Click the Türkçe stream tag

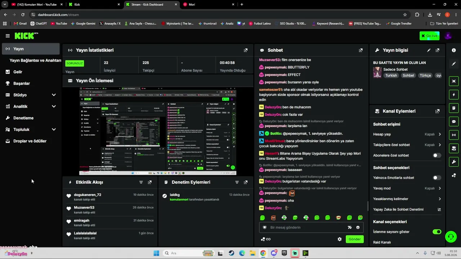(x=425, y=76)
